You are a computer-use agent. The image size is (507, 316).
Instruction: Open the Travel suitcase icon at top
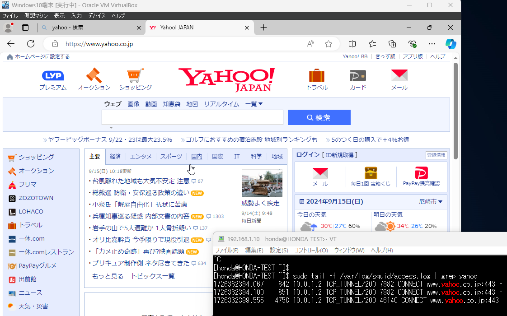click(x=317, y=75)
